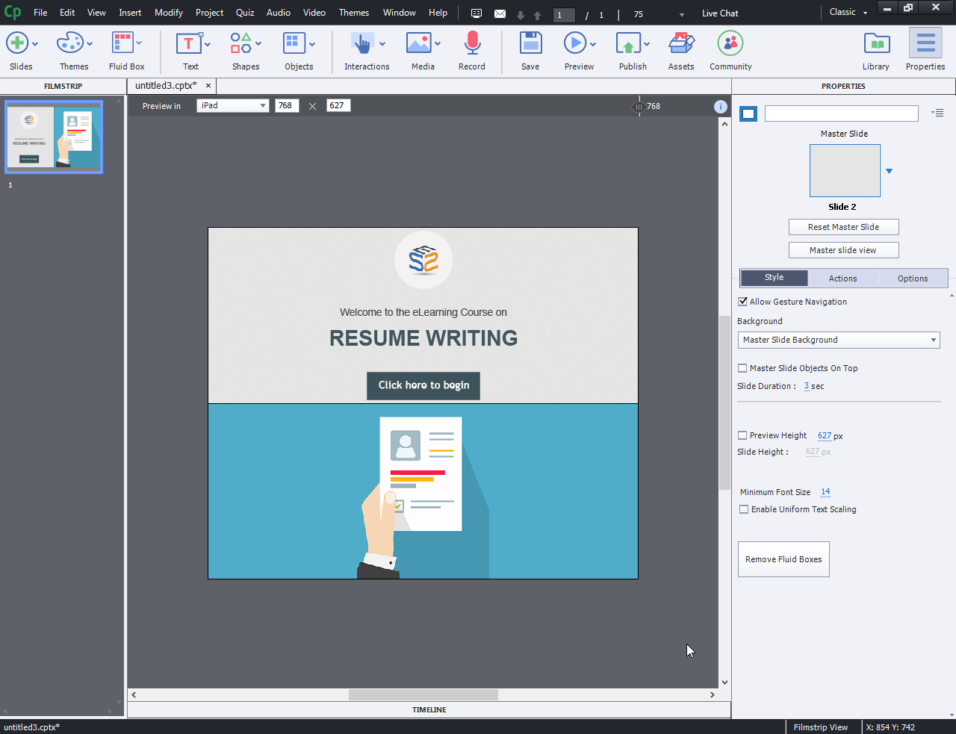Image resolution: width=956 pixels, height=734 pixels.
Task: Check the Preview Height checkbox
Action: pos(742,435)
